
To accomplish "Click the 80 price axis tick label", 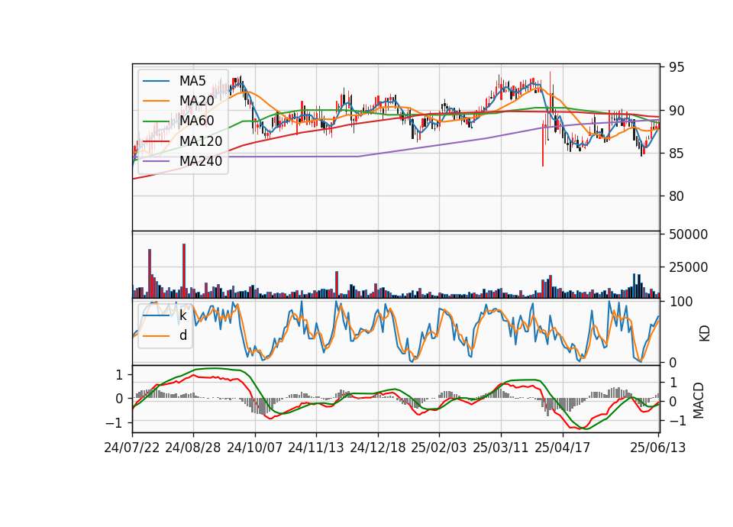I will coord(676,196).
